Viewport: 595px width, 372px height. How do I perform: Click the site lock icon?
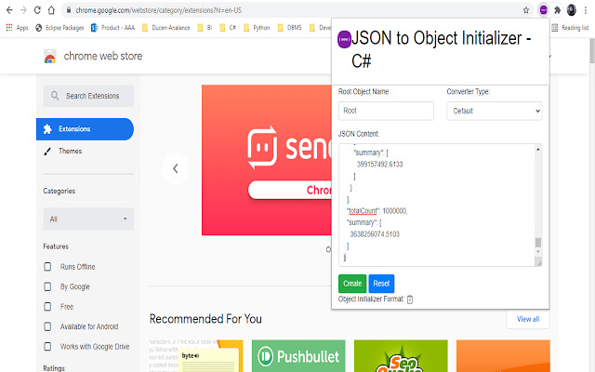[69, 10]
